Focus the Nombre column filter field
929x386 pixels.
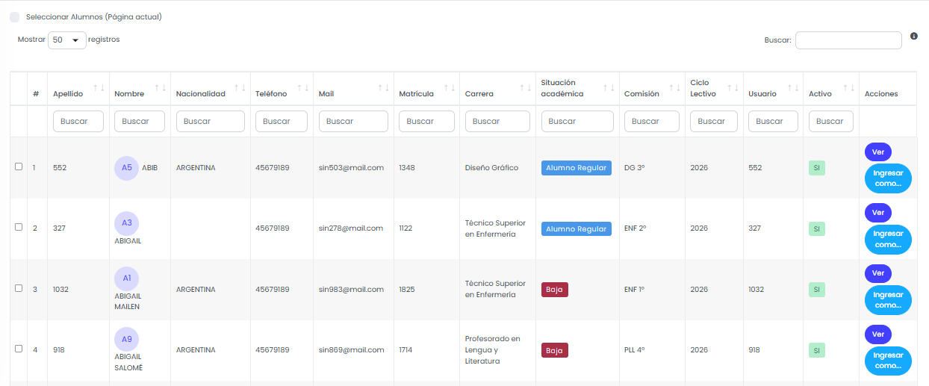coord(140,121)
